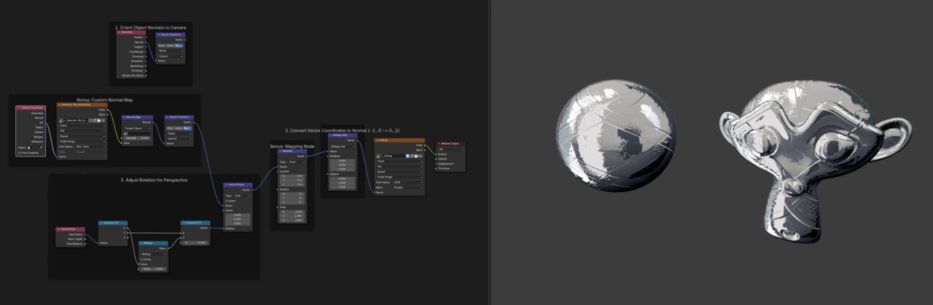Open Tangent Space dropdown in Normal Map node
Viewport: 933px width, 305px height.
pos(138,128)
